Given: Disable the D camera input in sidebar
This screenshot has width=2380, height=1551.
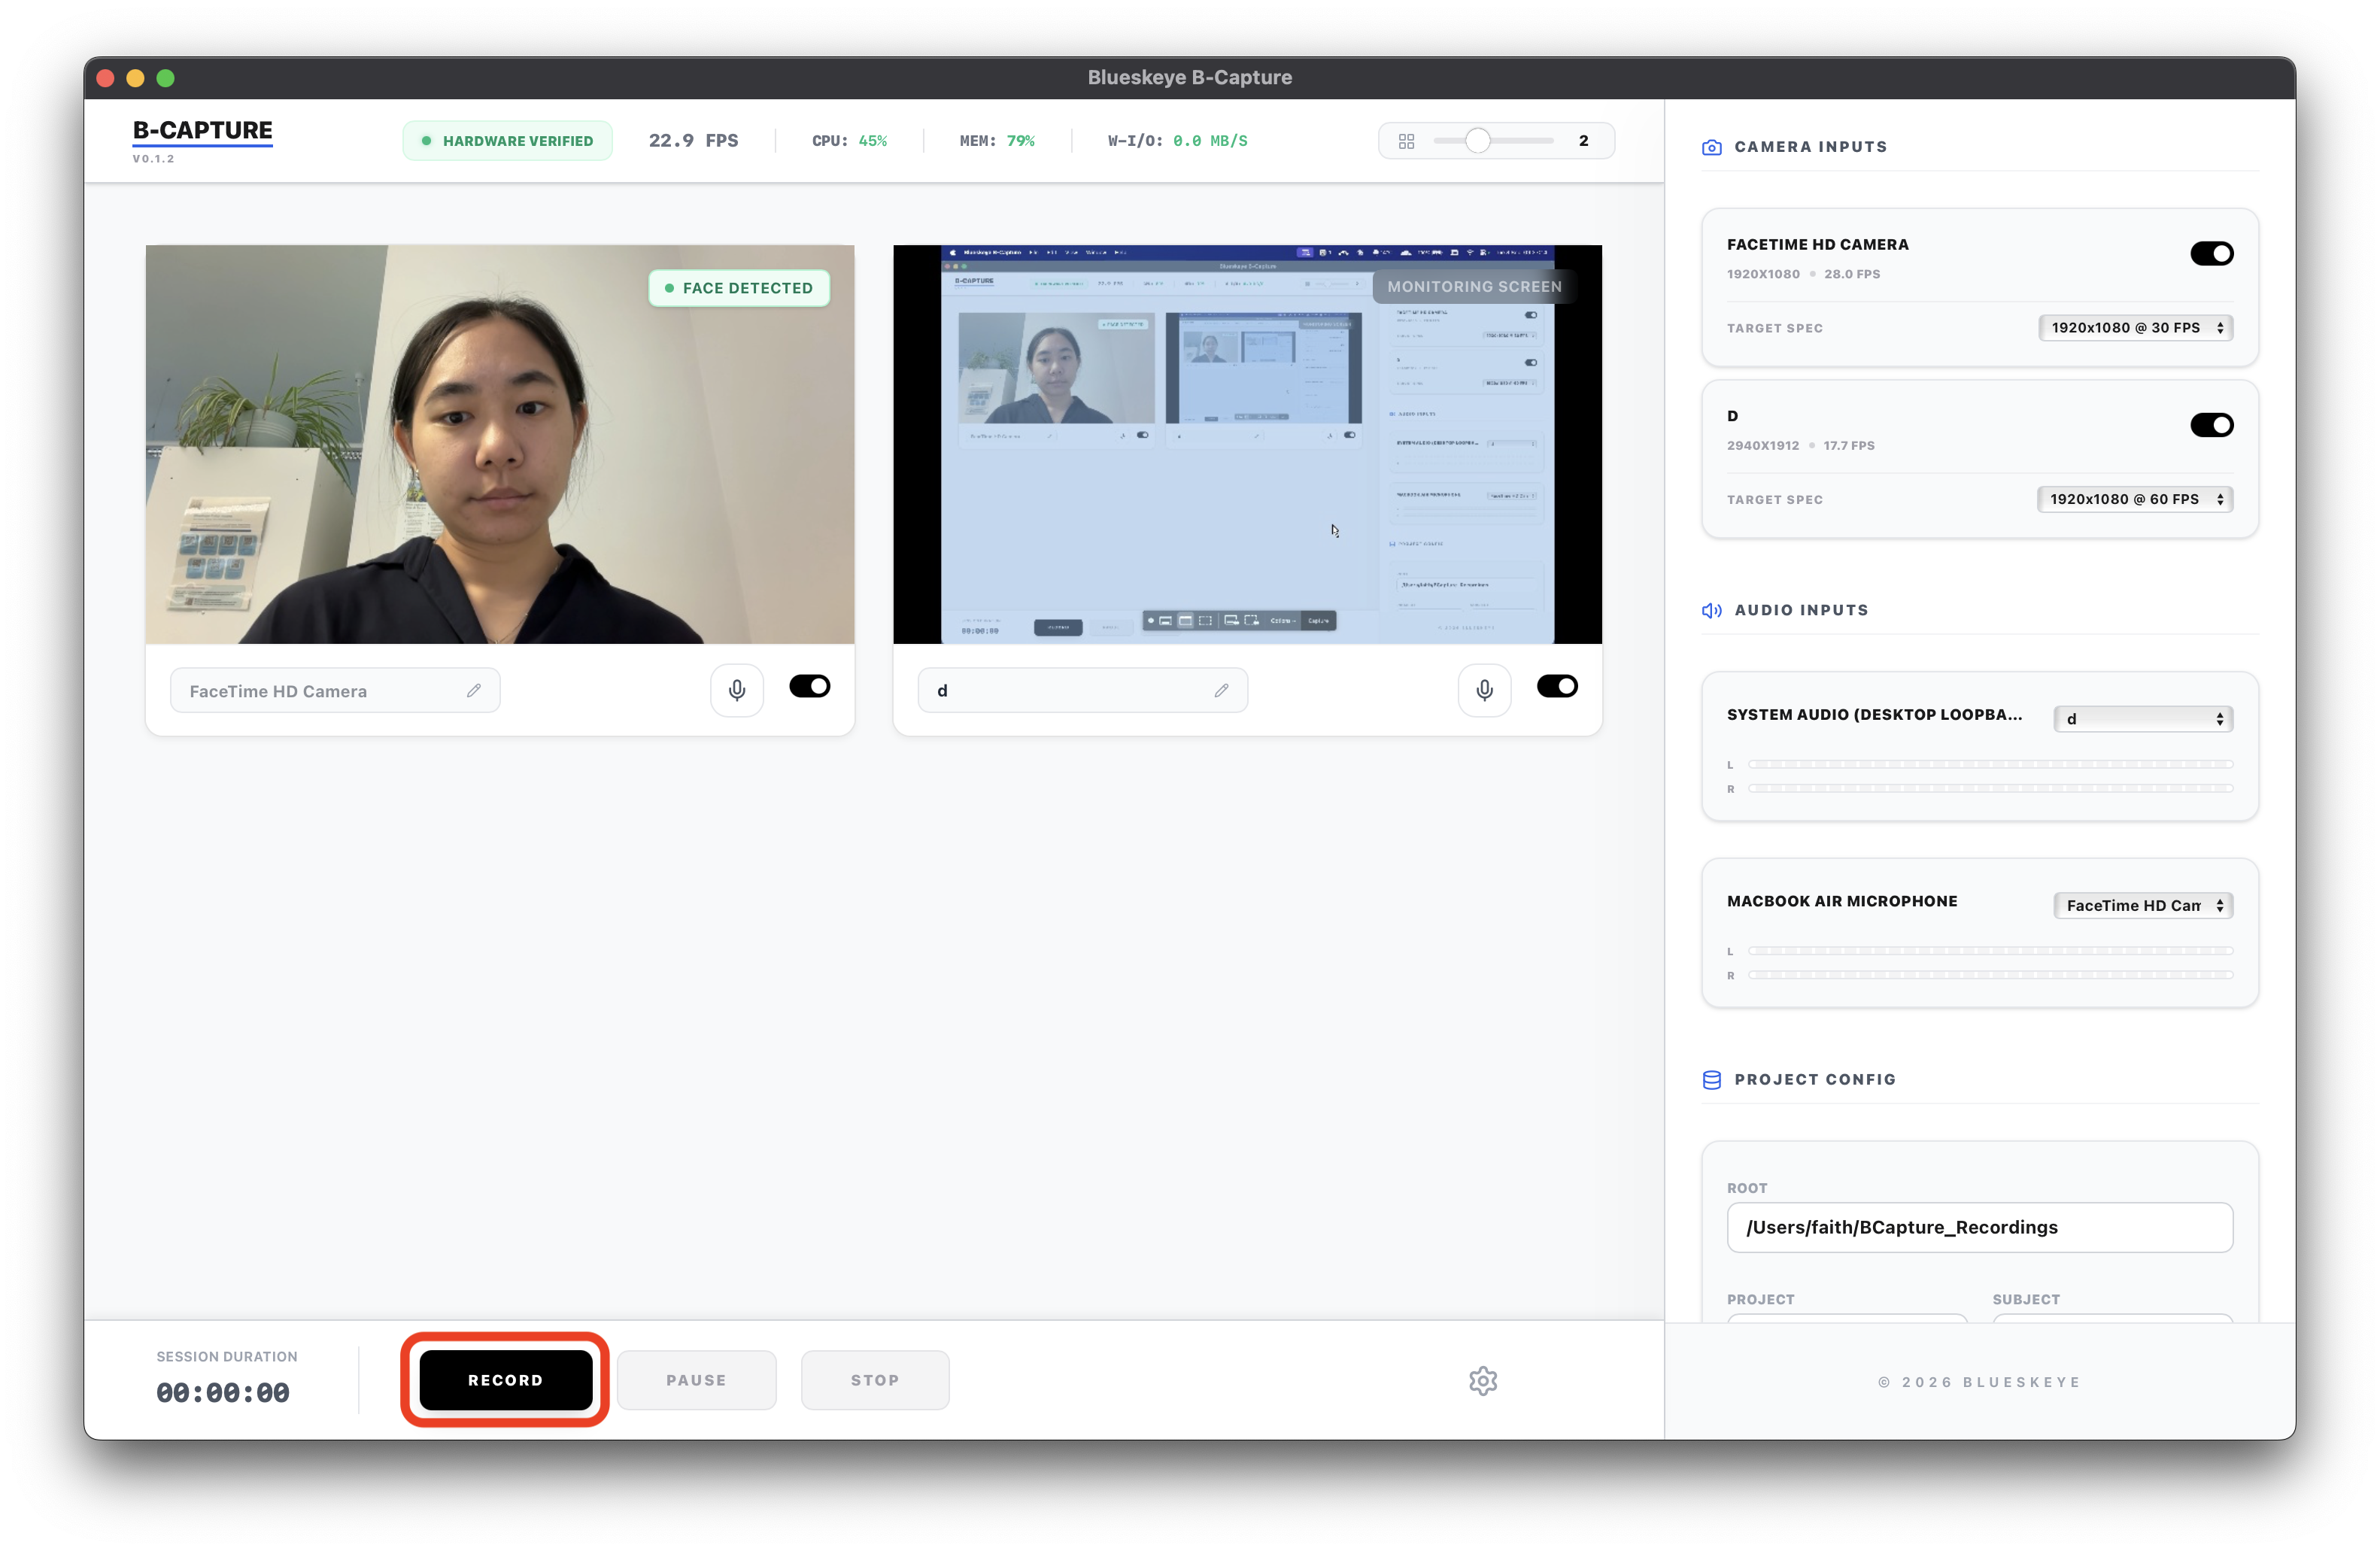Looking at the screenshot, I should (x=2211, y=425).
